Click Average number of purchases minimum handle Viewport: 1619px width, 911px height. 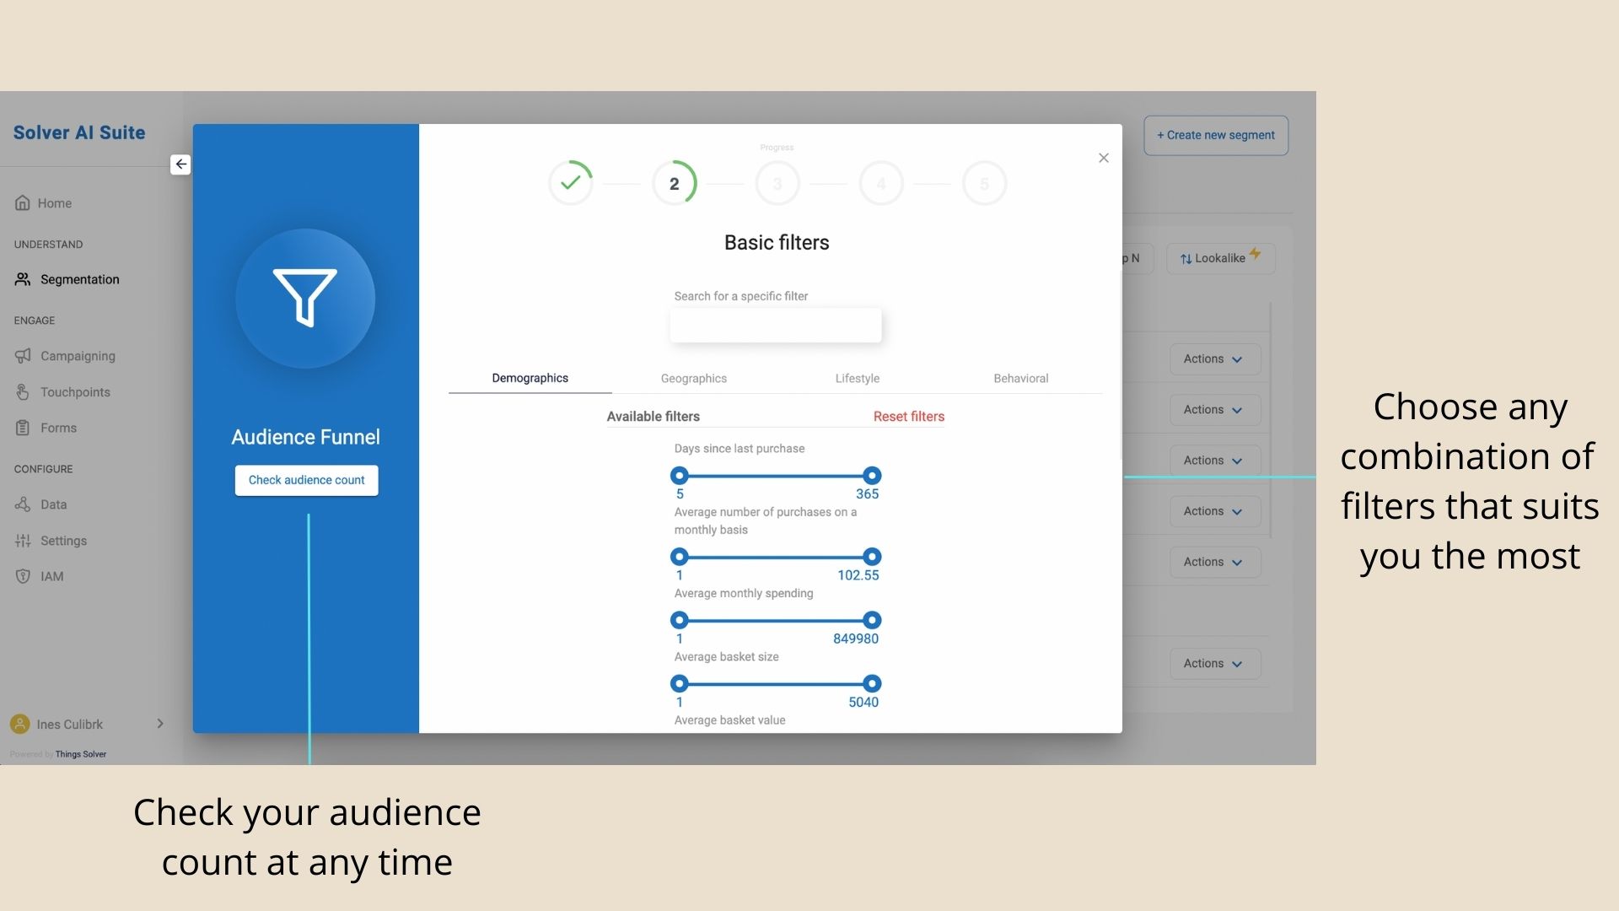pyautogui.click(x=680, y=557)
